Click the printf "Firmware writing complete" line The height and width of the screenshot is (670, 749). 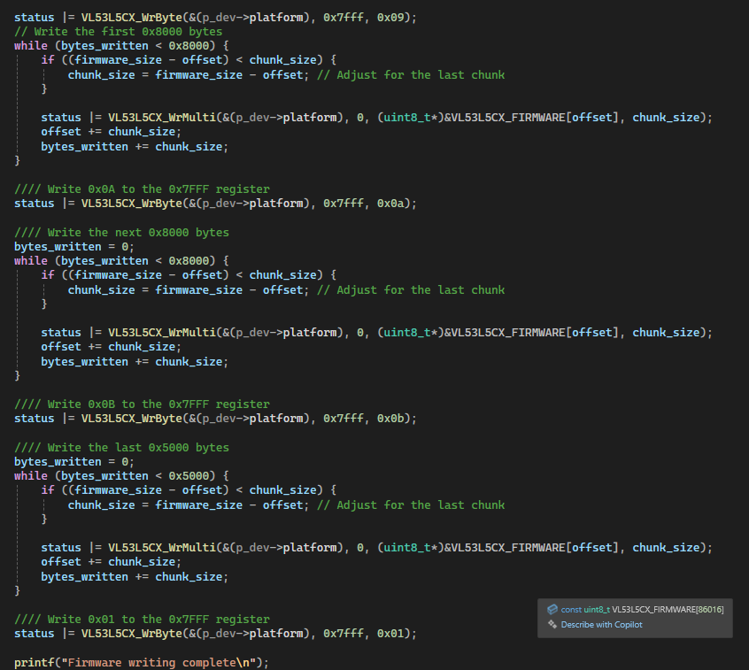coord(142,663)
